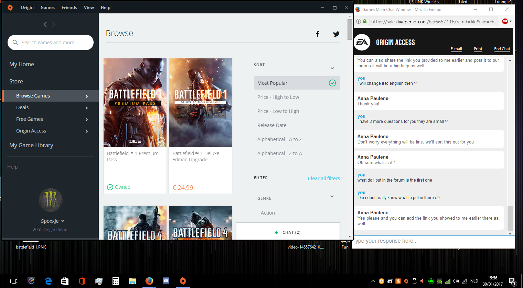Open the Calculator from the taskbar
Image resolution: width=523 pixels, height=288 pixels.
tap(116, 281)
